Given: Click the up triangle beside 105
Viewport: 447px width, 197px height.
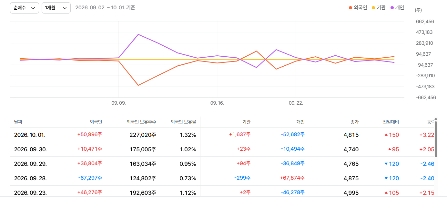Looking at the screenshot, I should click(386, 193).
